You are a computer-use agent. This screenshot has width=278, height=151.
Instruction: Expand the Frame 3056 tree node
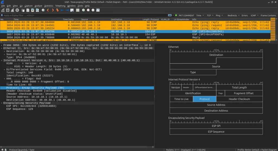click(x=2, y=45)
